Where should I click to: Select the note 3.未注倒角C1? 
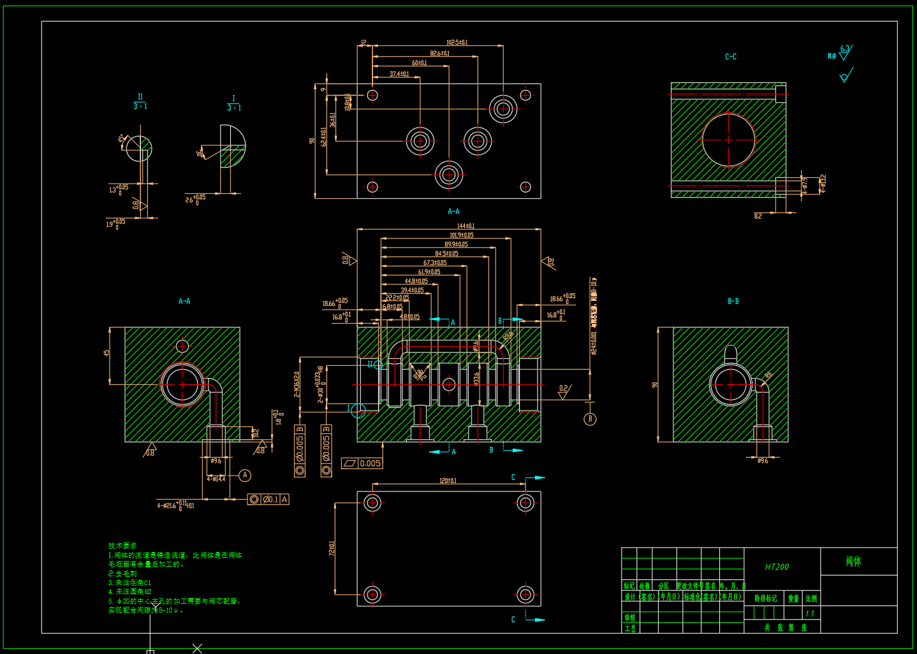coord(129,583)
